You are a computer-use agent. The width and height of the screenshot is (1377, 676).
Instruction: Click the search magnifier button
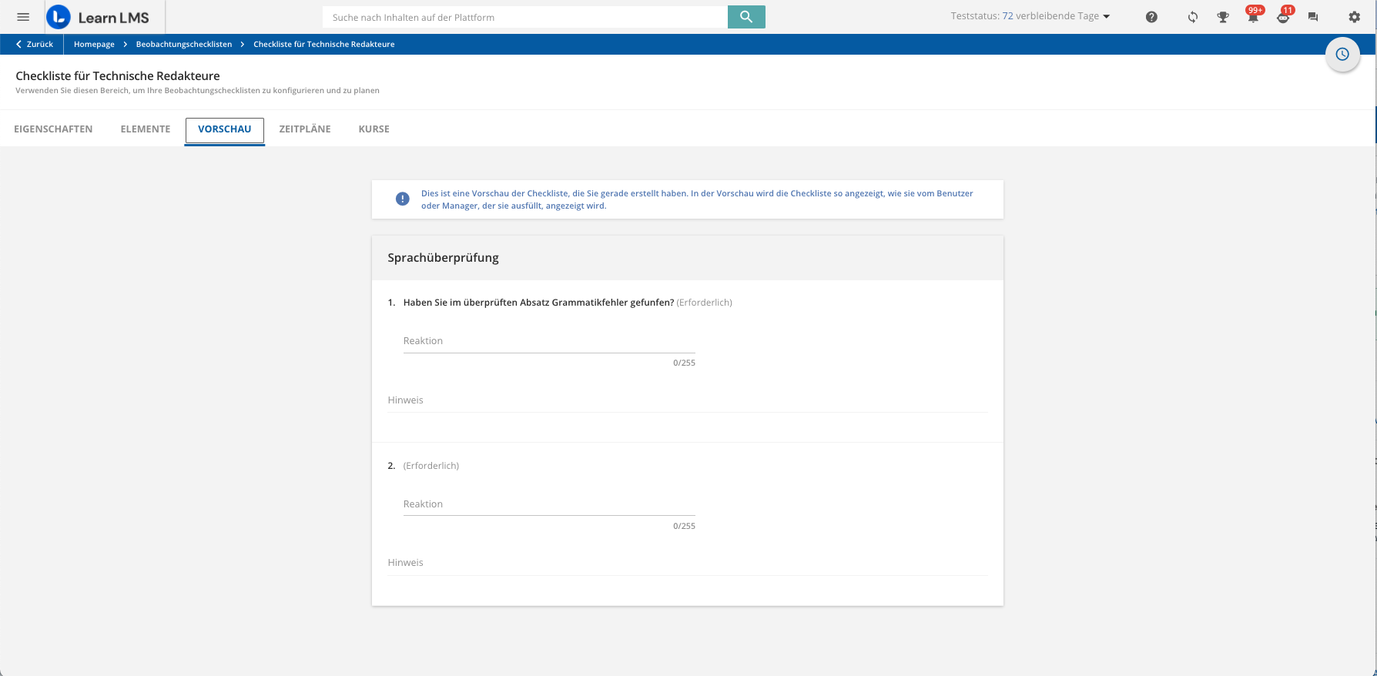click(x=746, y=17)
